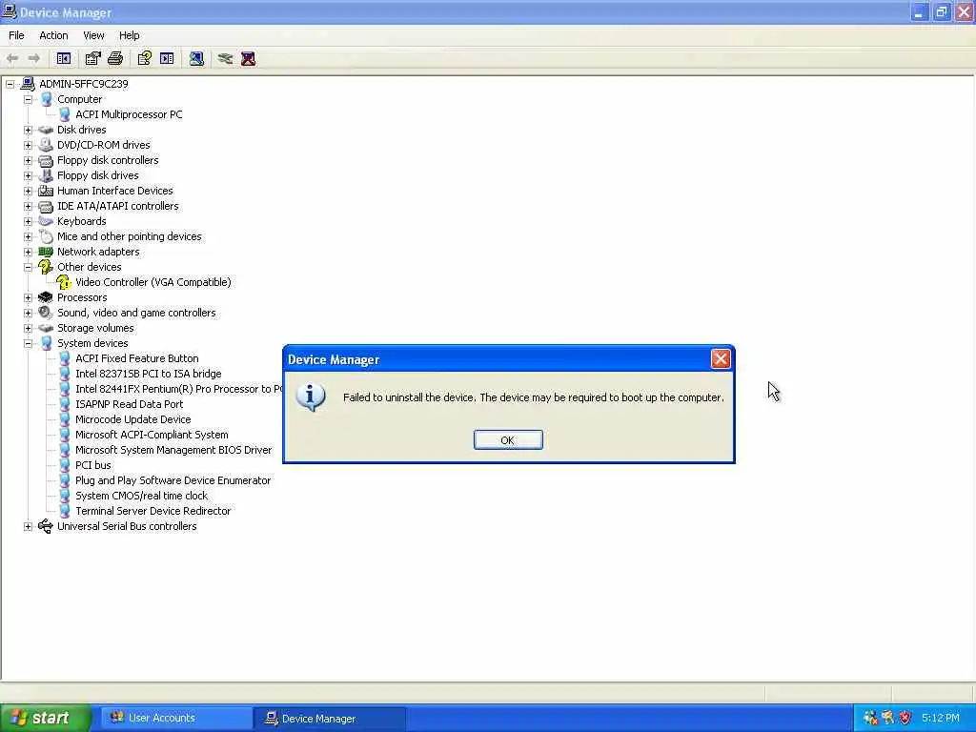Expand the Disk drives category
Screen dimensions: 976x732
tap(28, 130)
